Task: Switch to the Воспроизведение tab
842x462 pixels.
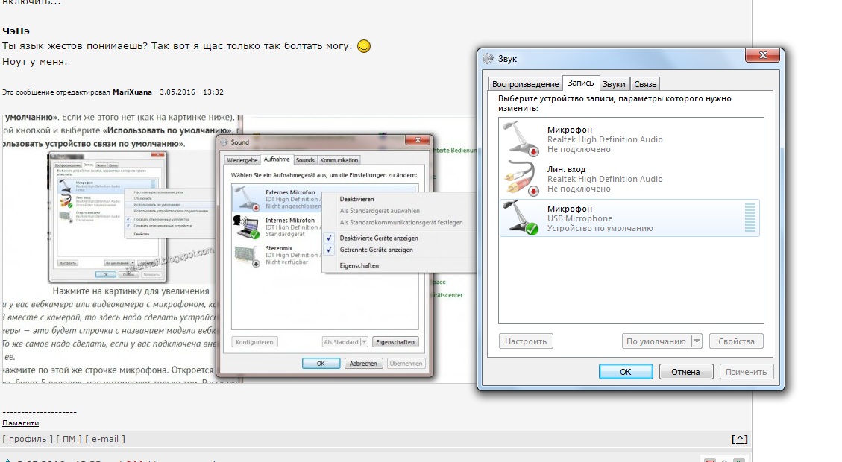Action: (525, 84)
